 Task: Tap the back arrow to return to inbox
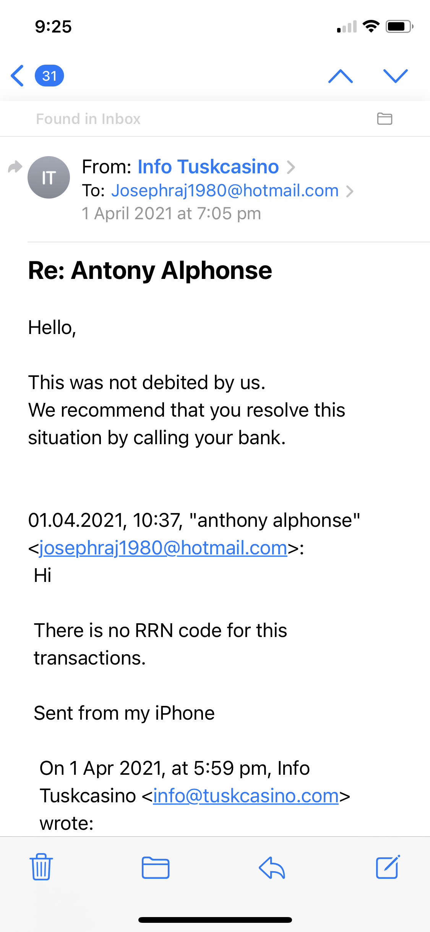click(x=18, y=76)
